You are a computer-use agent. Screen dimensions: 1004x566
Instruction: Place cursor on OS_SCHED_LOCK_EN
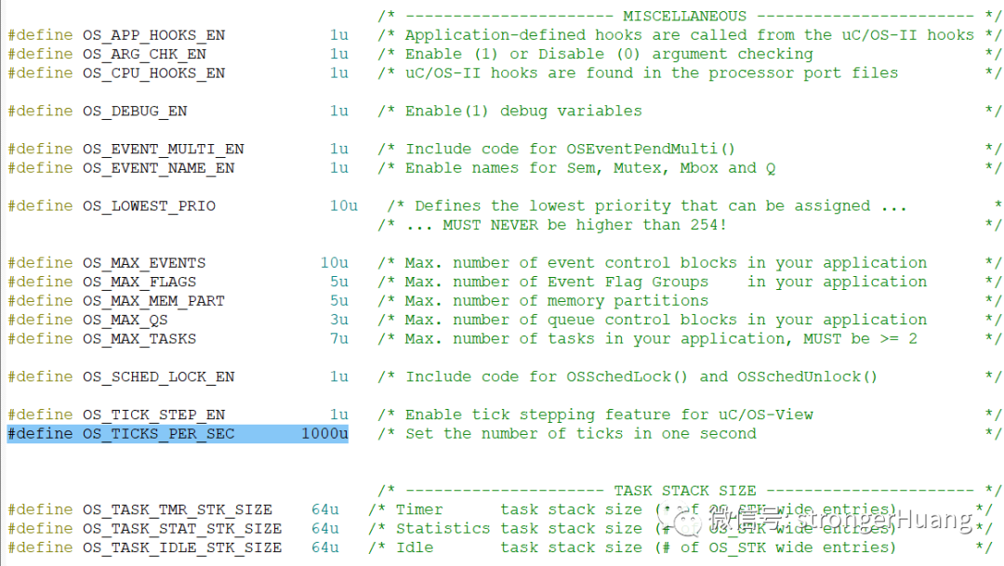[158, 377]
